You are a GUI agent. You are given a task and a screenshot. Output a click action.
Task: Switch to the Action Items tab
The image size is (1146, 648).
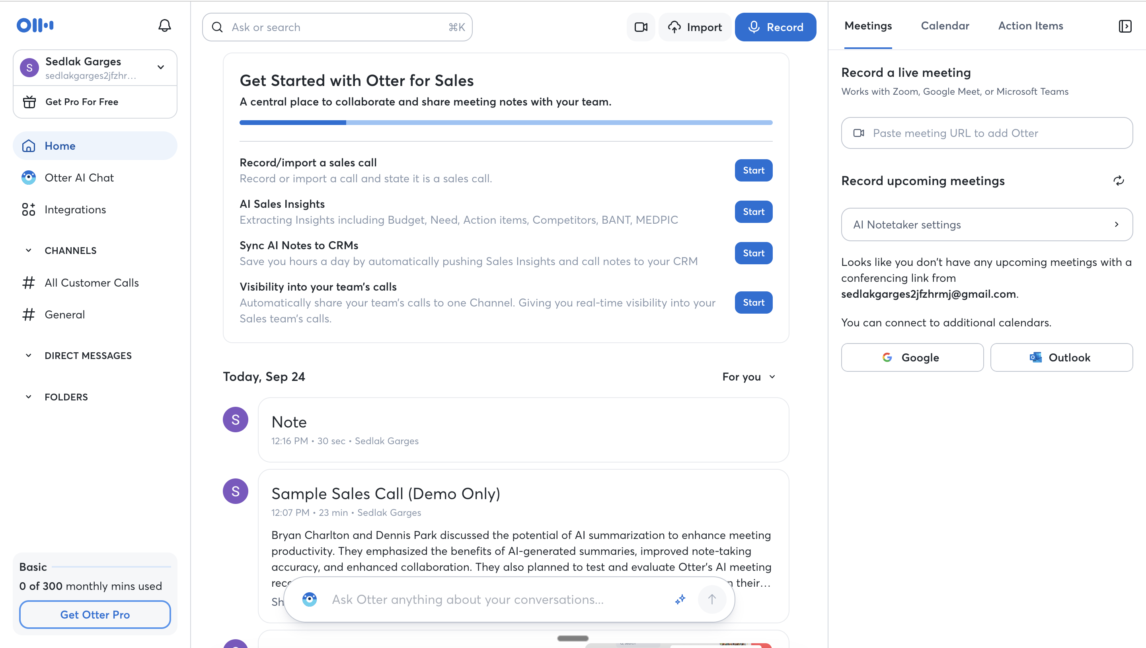1030,26
